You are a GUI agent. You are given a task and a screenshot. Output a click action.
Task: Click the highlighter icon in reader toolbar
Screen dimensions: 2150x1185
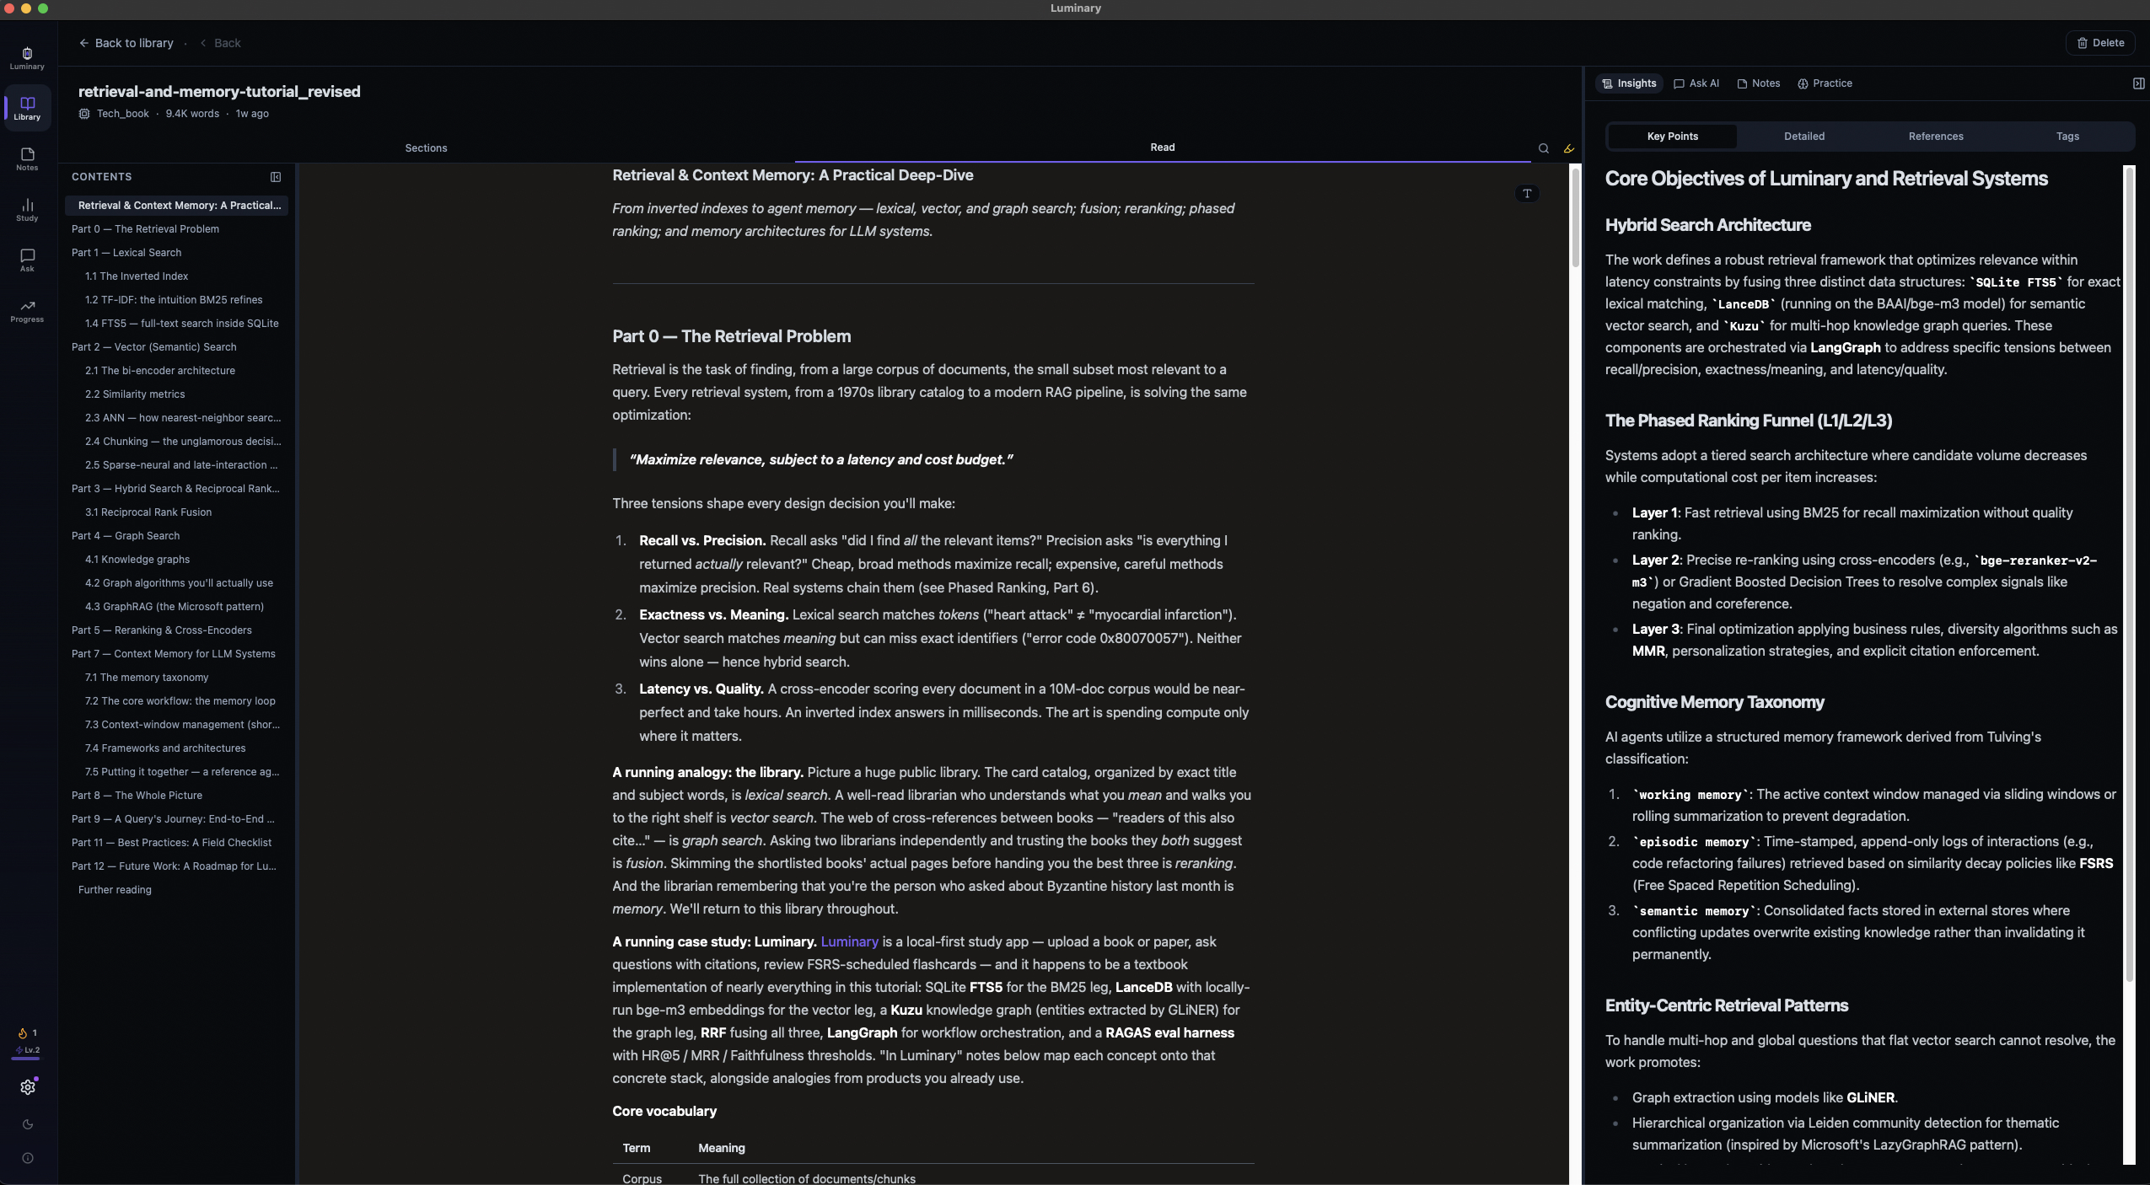(x=1569, y=148)
